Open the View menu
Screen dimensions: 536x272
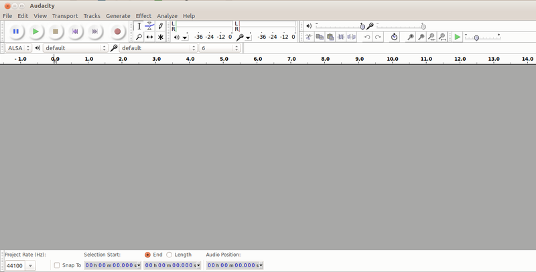[x=40, y=16]
